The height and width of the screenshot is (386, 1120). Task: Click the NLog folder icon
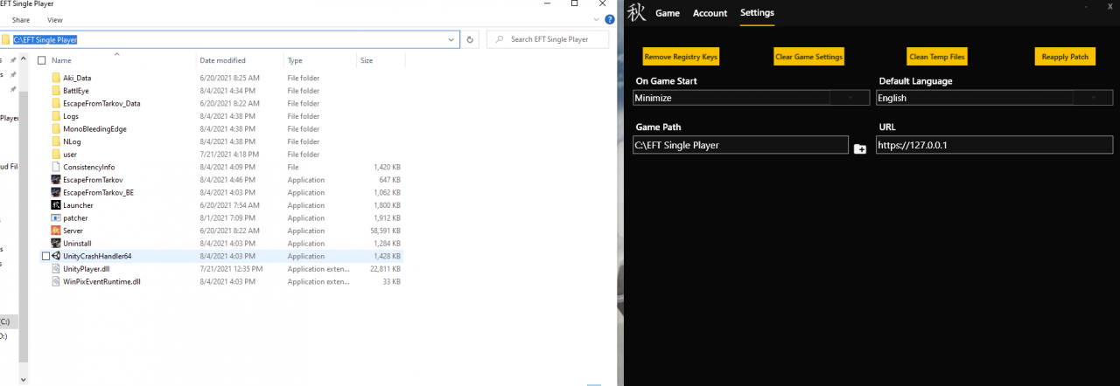pos(56,141)
